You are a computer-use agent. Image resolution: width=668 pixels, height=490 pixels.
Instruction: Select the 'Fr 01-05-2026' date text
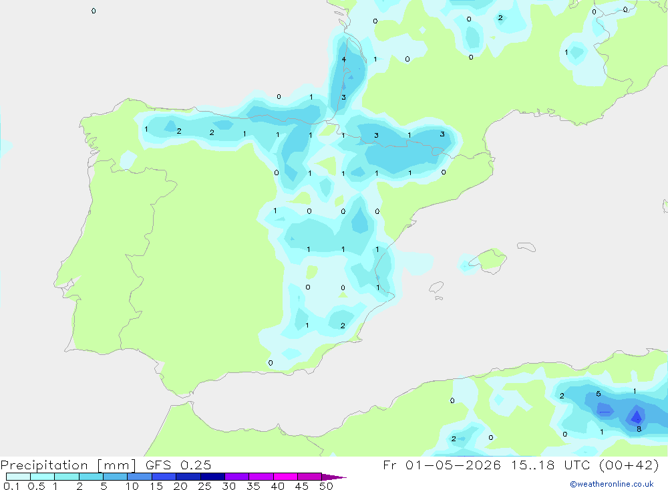click(x=442, y=465)
